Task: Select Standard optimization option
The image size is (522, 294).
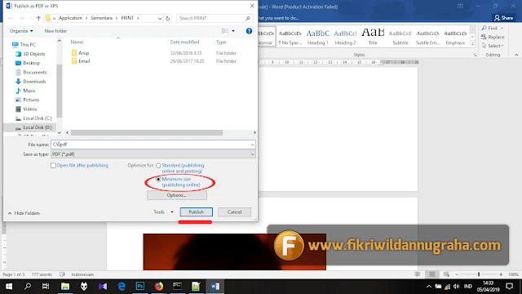Action: 158,165
